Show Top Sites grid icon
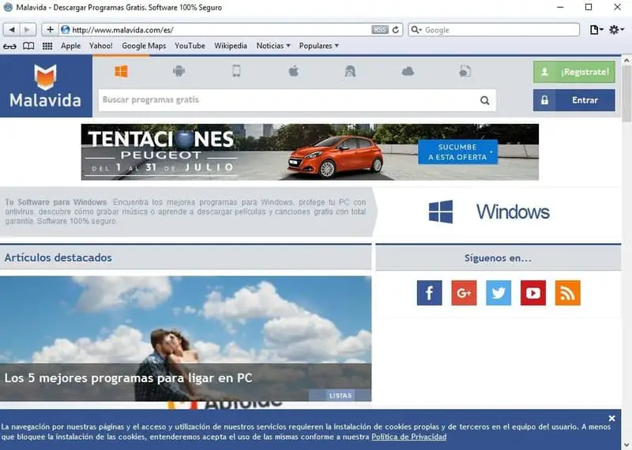 47,46
